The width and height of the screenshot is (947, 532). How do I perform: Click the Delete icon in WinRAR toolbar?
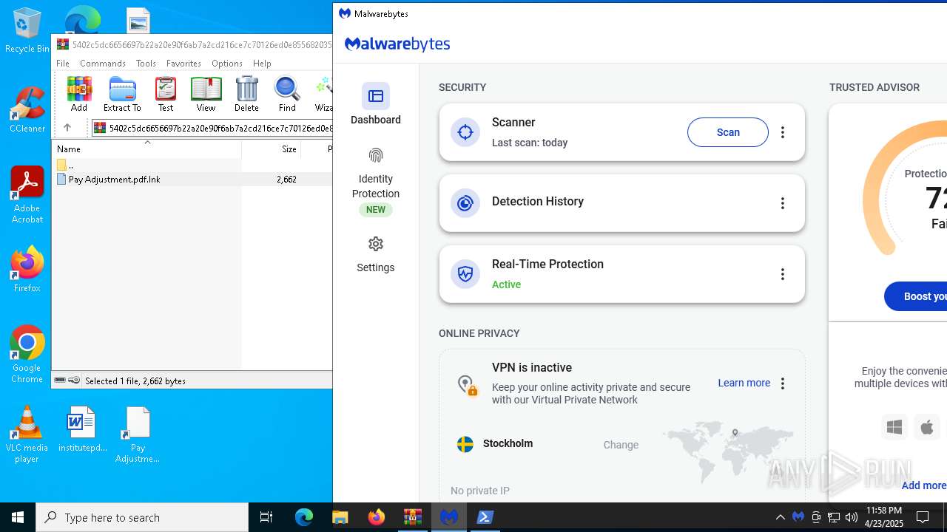246,95
